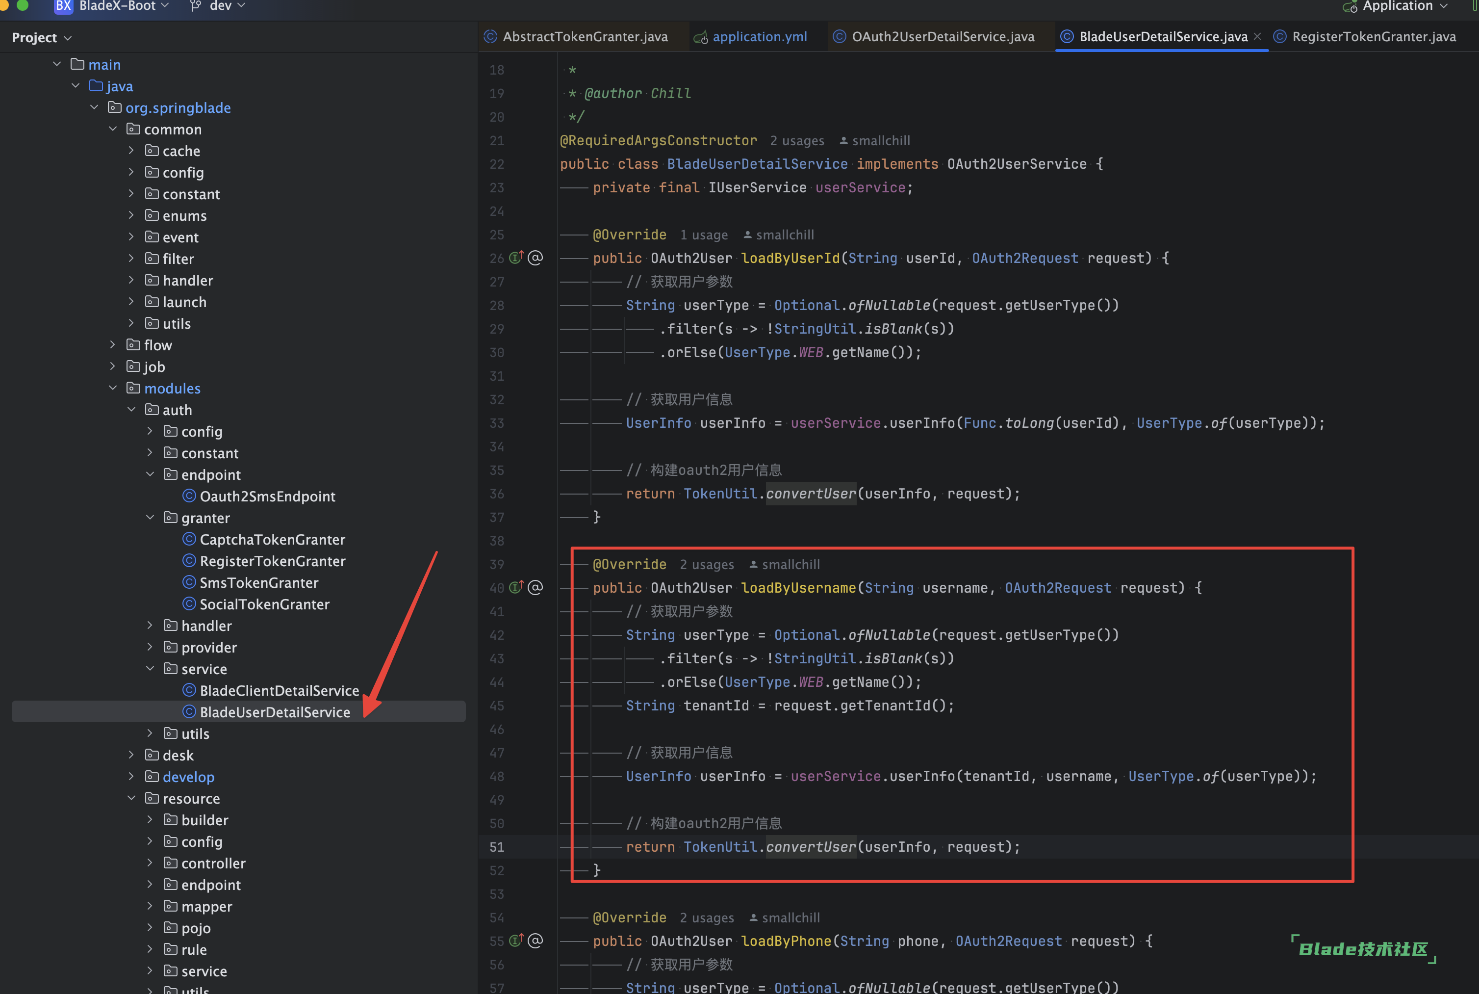The height and width of the screenshot is (994, 1479).
Task: Collapse the org.springblade package
Action: [x=95, y=107]
